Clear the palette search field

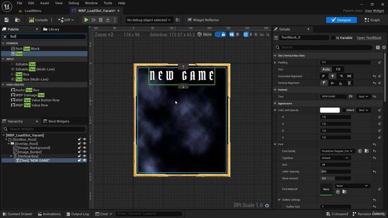click(x=5, y=36)
